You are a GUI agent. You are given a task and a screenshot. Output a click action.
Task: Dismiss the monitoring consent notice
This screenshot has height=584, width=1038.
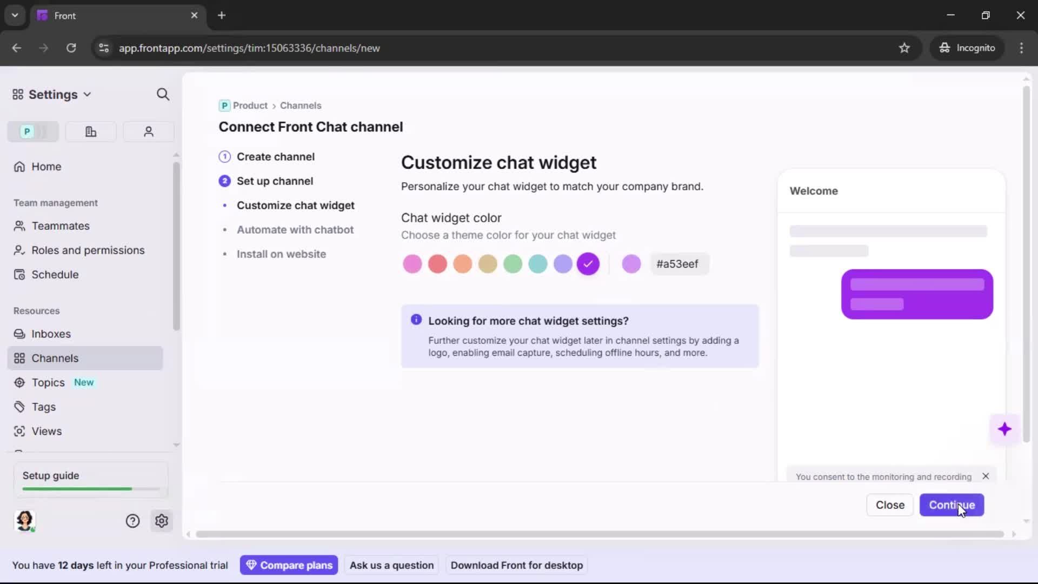(986, 476)
